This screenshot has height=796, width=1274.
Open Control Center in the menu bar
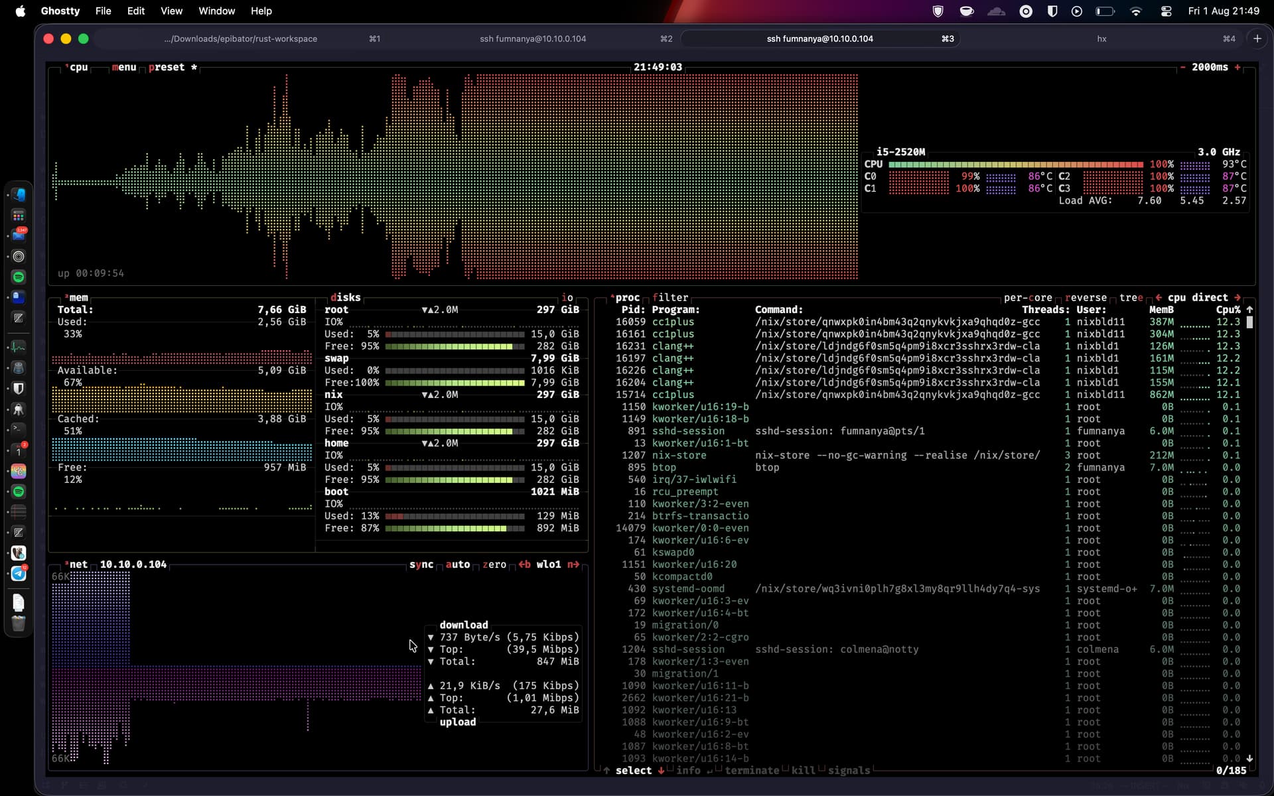click(x=1166, y=11)
